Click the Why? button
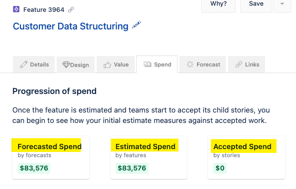This screenshot has height=189, width=296. point(218,4)
